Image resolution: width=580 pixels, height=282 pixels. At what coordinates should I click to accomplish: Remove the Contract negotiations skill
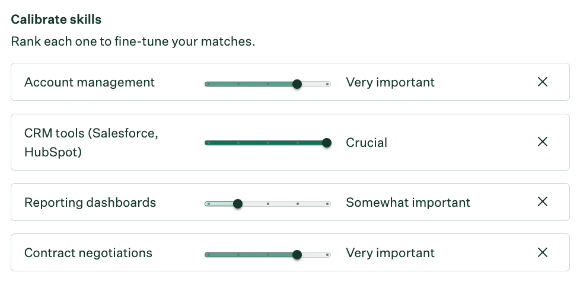542,253
